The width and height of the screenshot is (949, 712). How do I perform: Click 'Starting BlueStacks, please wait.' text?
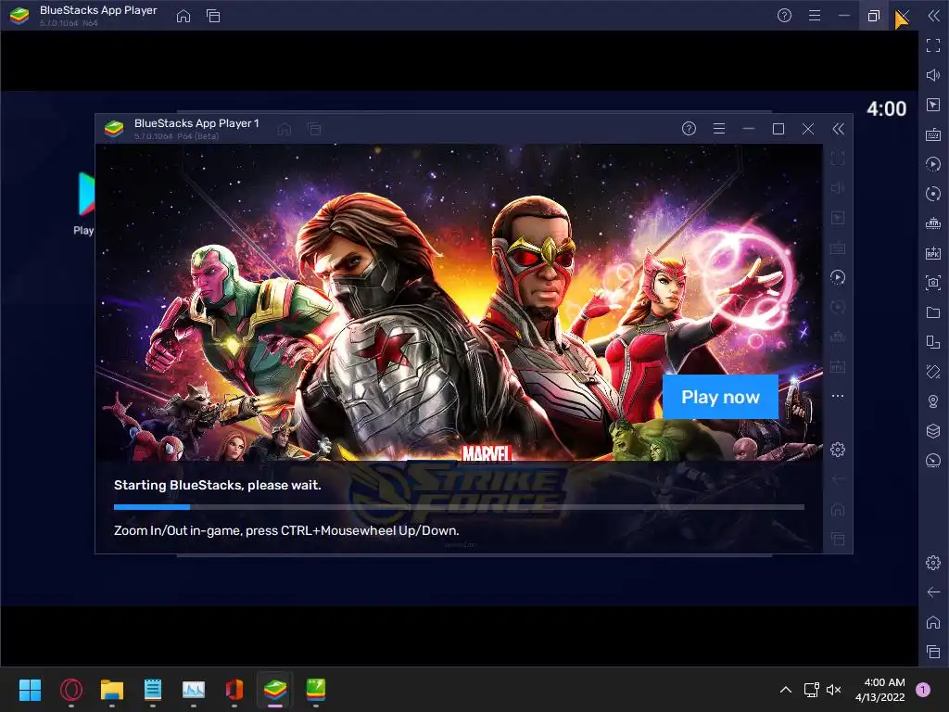(217, 485)
